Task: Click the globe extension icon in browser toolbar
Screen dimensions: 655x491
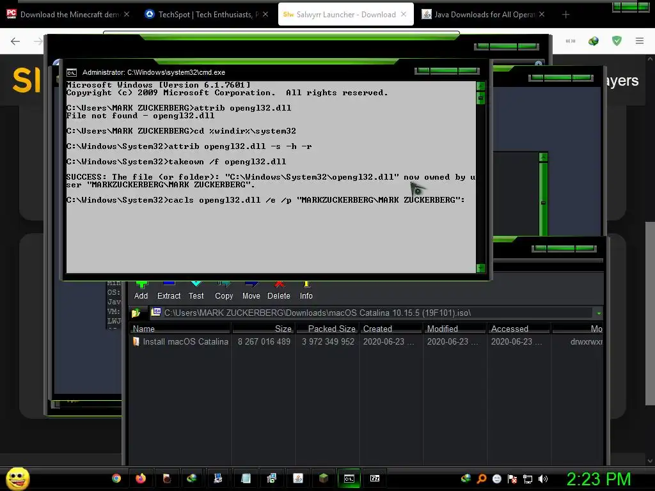Action: [594, 41]
